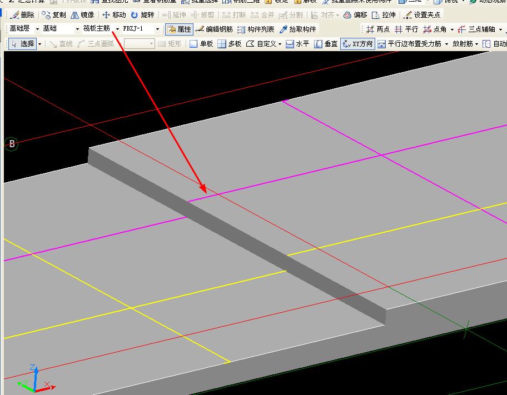Toggle XY方向 rebar direction mode
The image size is (507, 395).
[x=357, y=44]
